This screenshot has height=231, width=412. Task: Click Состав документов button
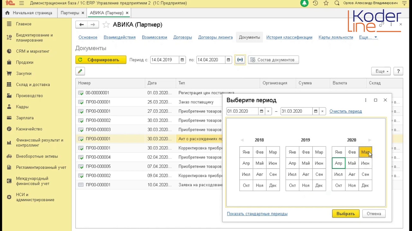[273, 60]
